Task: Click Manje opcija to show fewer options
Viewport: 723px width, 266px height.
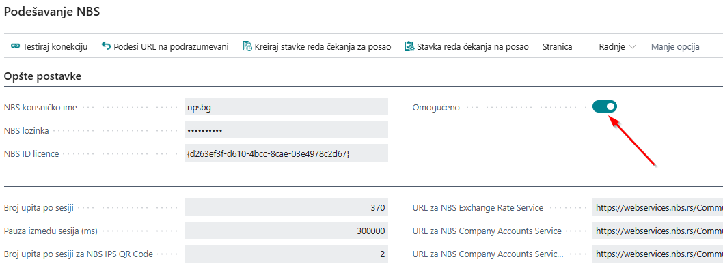Action: click(675, 46)
